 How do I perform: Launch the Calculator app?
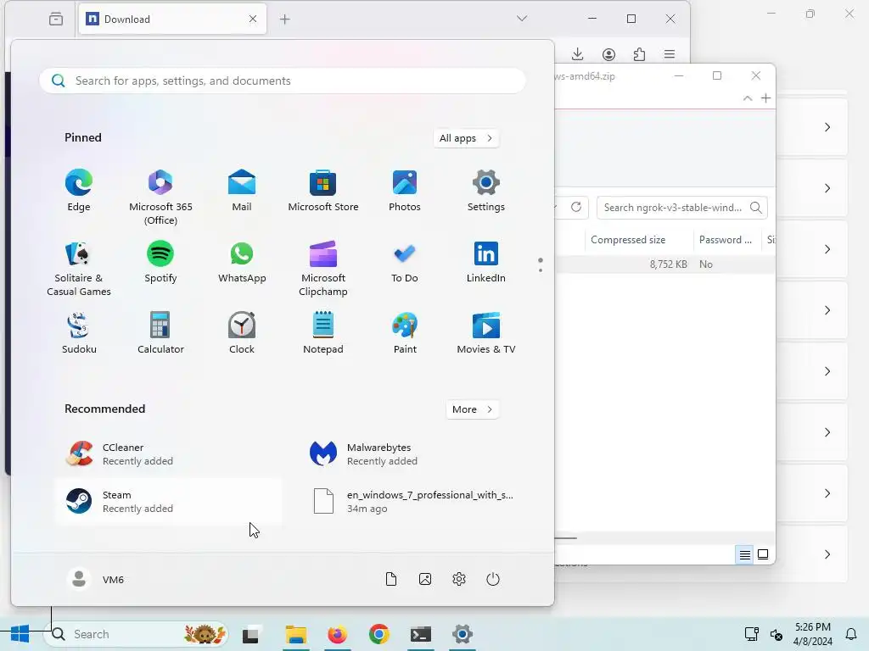pos(160,333)
